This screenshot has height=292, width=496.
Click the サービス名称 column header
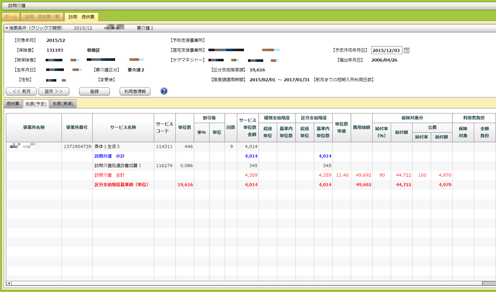[x=123, y=127]
